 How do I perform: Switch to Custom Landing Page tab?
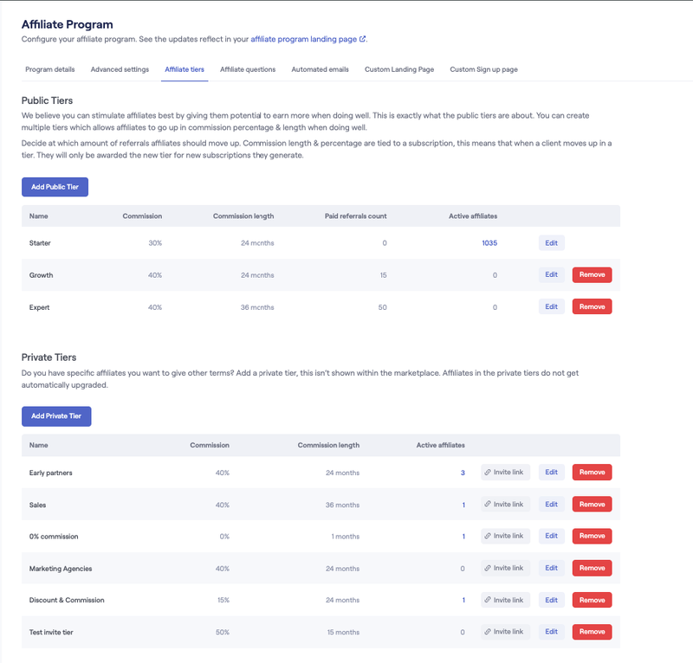point(399,69)
